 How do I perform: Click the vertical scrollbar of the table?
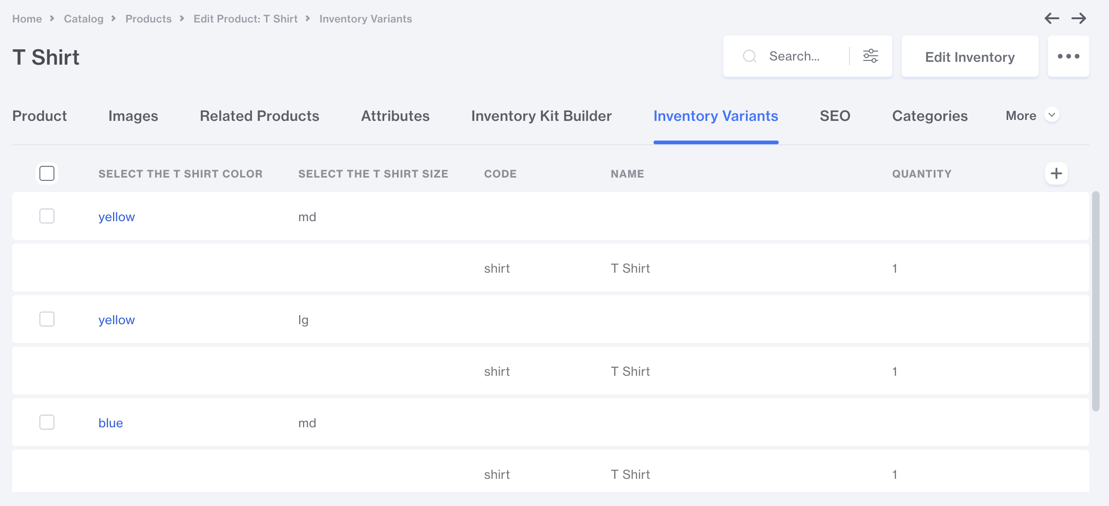coord(1096,301)
